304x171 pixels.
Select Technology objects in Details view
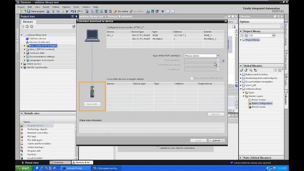pos(37,129)
